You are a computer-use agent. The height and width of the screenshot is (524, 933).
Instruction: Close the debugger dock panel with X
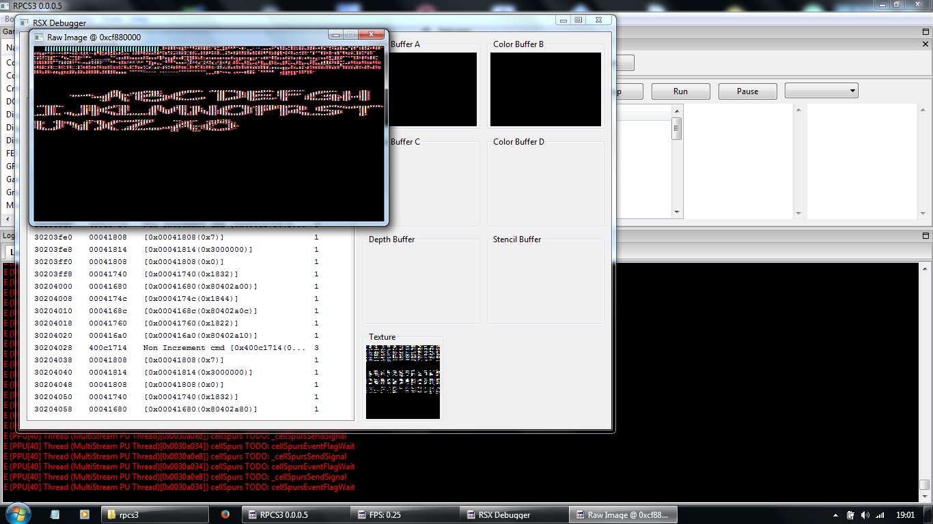pyautogui.click(x=926, y=44)
